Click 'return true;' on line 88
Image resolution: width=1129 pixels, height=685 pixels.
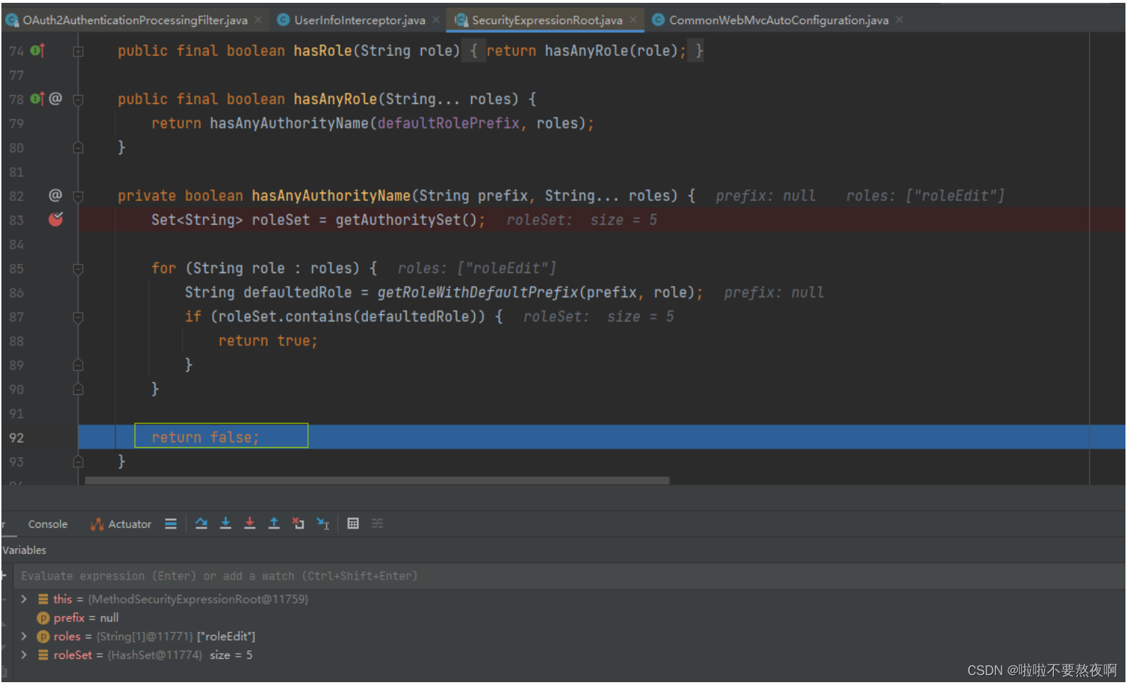point(268,341)
